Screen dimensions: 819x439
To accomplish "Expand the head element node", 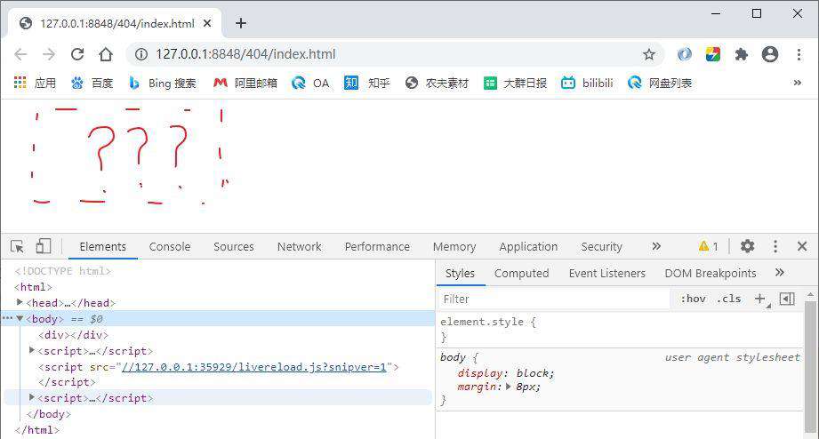I will 20,302.
